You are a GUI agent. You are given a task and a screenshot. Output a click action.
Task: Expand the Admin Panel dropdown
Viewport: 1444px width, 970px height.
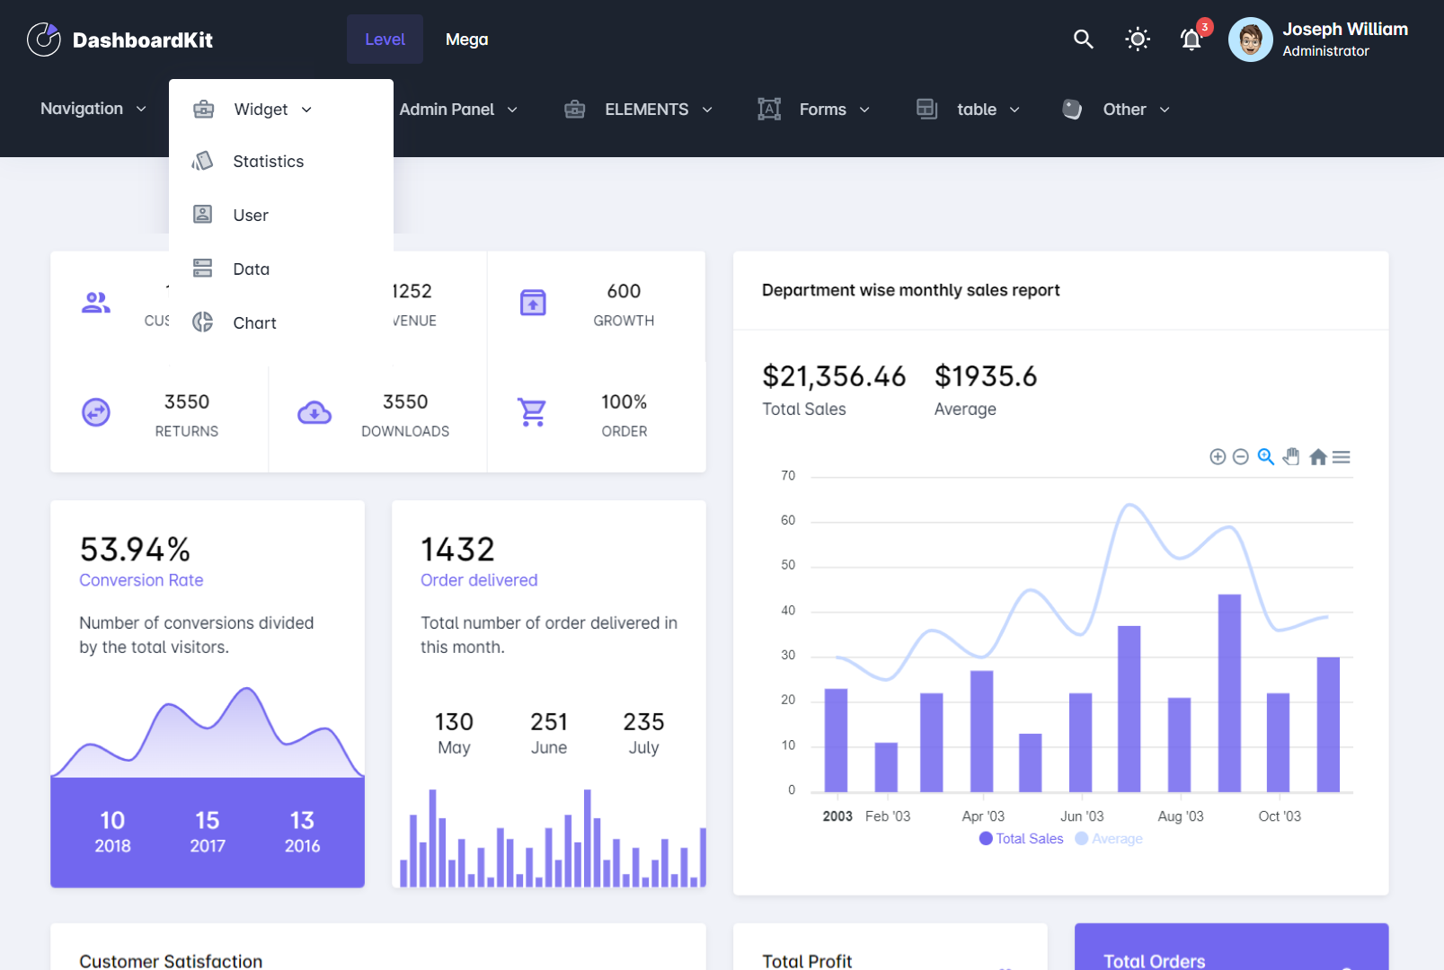(458, 110)
